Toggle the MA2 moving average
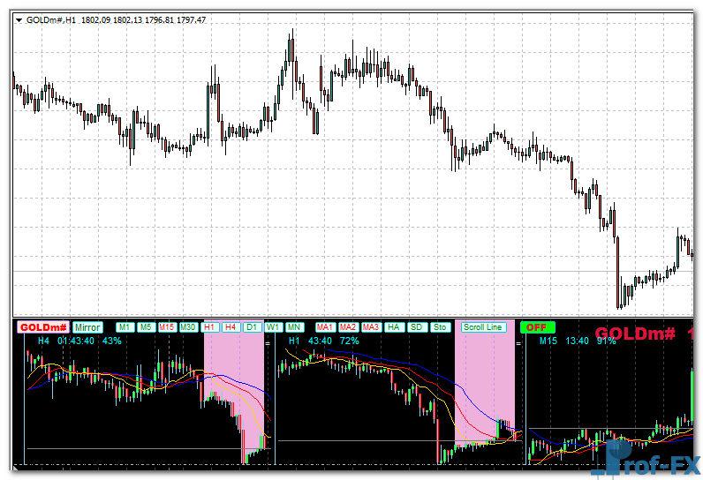Image resolution: width=703 pixels, height=480 pixels. pyautogui.click(x=348, y=327)
